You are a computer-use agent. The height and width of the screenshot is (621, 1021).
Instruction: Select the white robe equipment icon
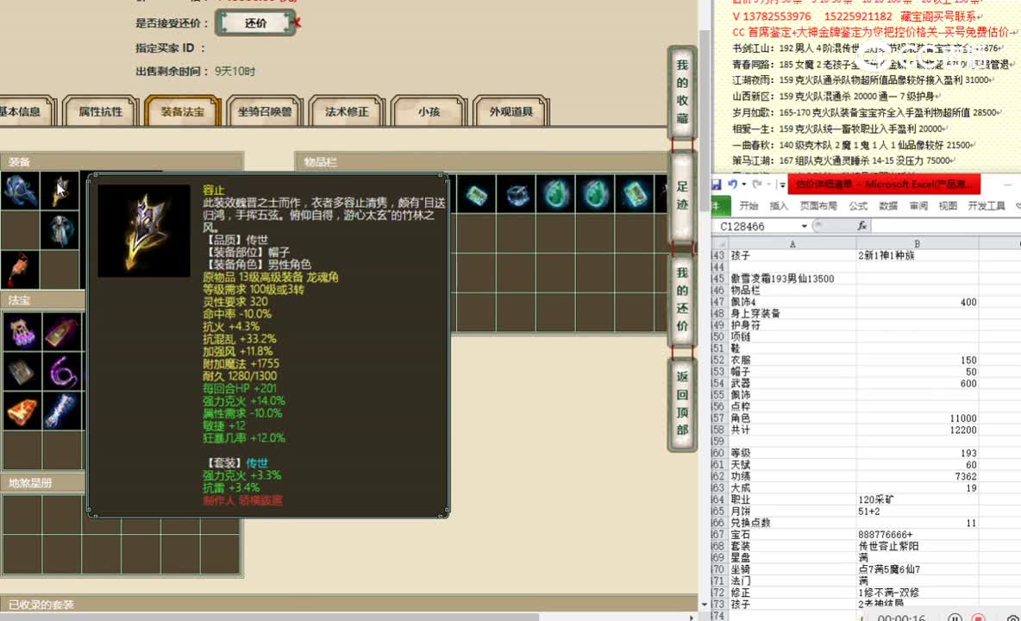pos(60,230)
